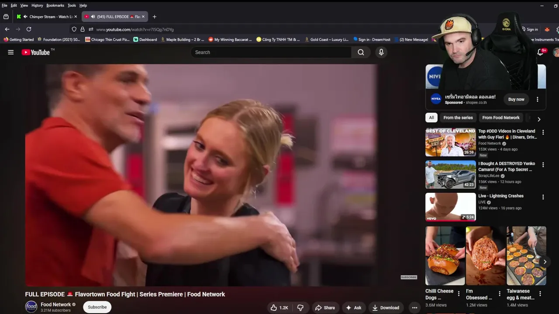Close the Chimper Stream tab
The height and width of the screenshot is (314, 559).
76,17
